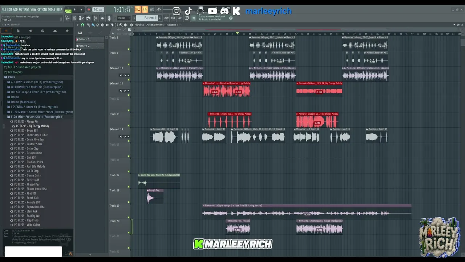Open the OPTIONS menu
Image resolution: width=465 pixels, height=262 pixels.
pyautogui.click(x=42, y=9)
